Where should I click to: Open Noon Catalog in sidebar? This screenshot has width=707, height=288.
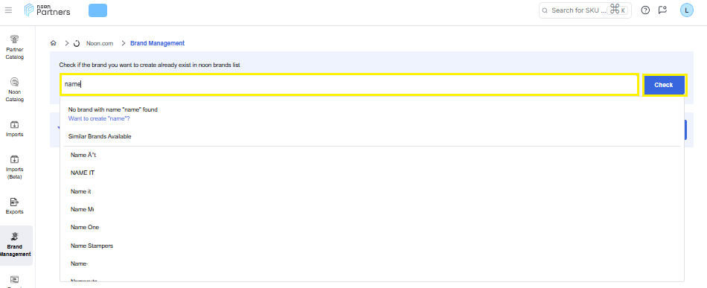pos(14,90)
